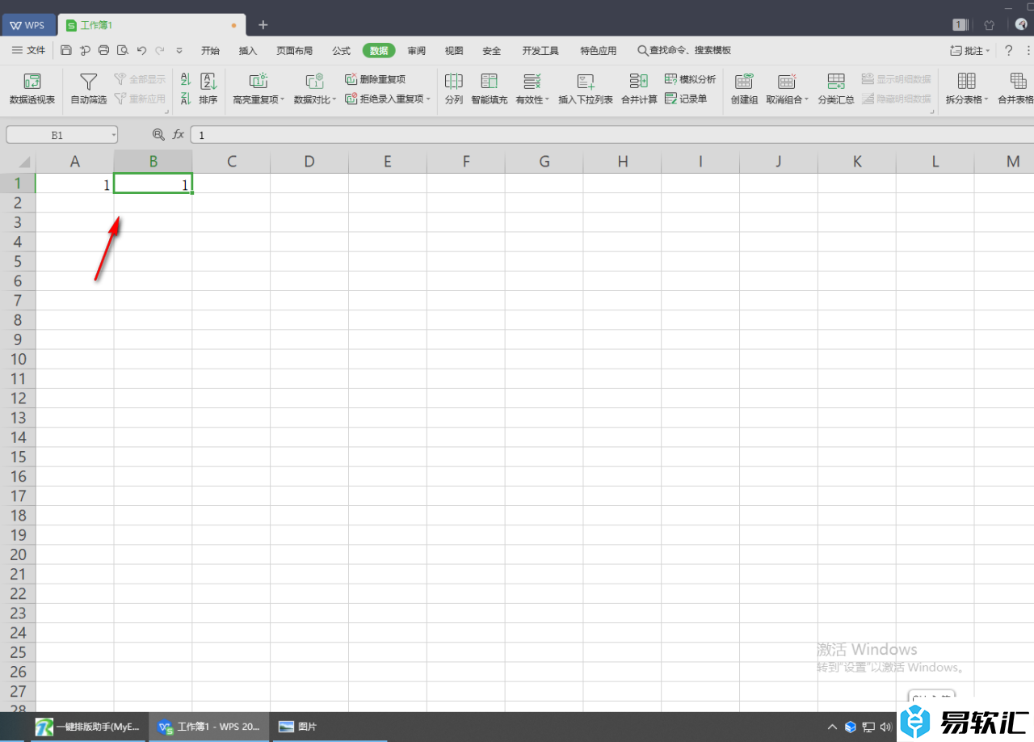Image resolution: width=1034 pixels, height=742 pixels.
Task: Switch to the WPS home tab
Action: pos(27,25)
